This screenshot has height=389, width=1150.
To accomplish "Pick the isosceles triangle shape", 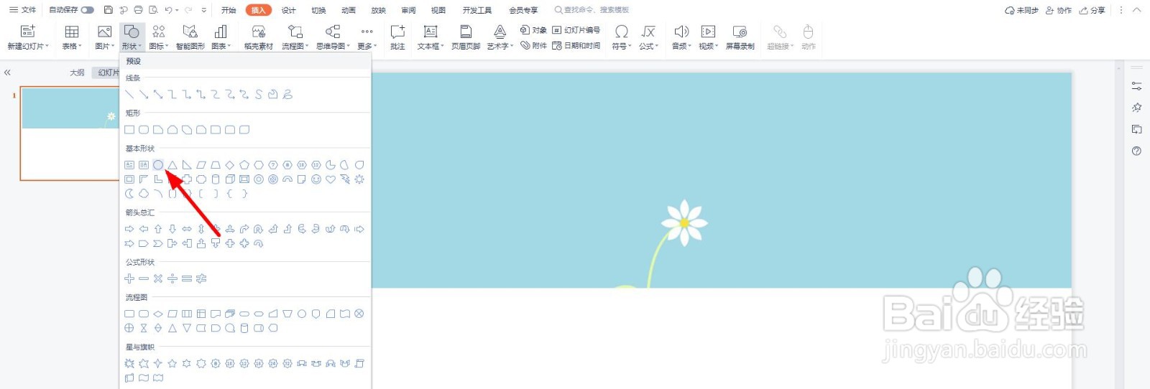I will pyautogui.click(x=172, y=165).
